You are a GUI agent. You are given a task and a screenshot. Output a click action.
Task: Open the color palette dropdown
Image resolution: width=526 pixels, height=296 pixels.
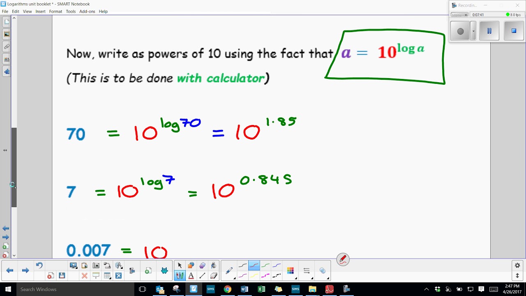pos(291,271)
